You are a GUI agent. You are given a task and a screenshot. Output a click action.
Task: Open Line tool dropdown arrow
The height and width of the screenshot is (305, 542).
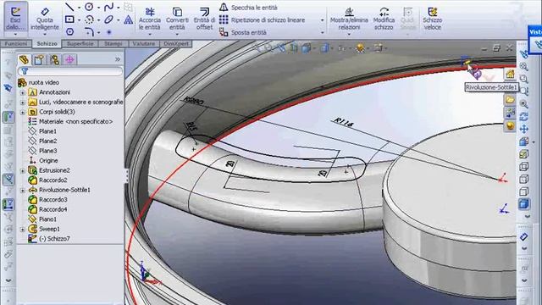(x=79, y=8)
